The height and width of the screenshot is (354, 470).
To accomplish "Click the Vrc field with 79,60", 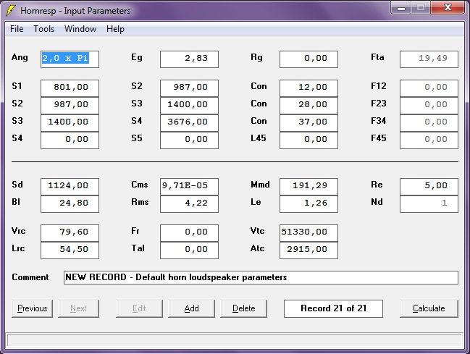I will [70, 232].
